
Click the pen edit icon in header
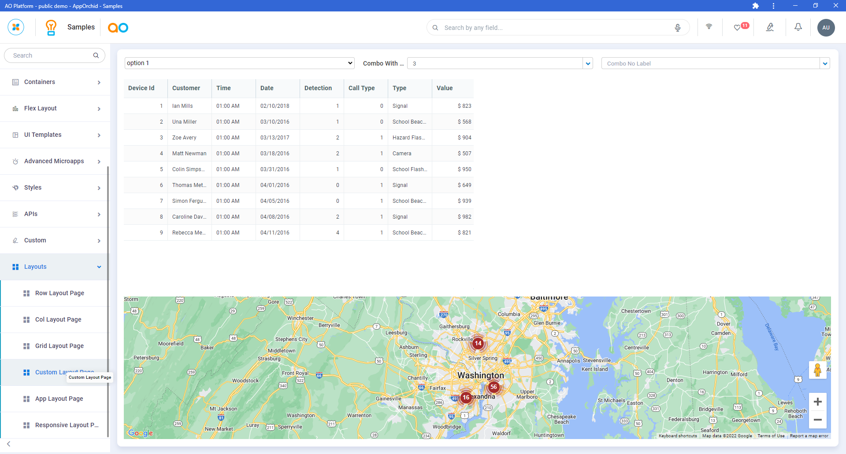point(770,27)
